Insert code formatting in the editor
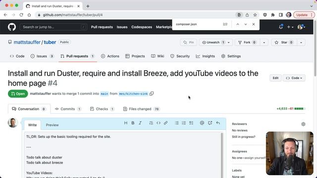317x178 pixels. point(158,123)
